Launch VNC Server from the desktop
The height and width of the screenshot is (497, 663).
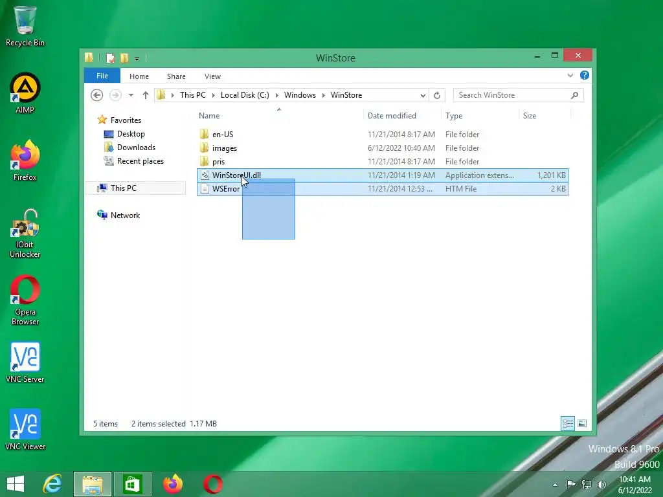coord(25,362)
